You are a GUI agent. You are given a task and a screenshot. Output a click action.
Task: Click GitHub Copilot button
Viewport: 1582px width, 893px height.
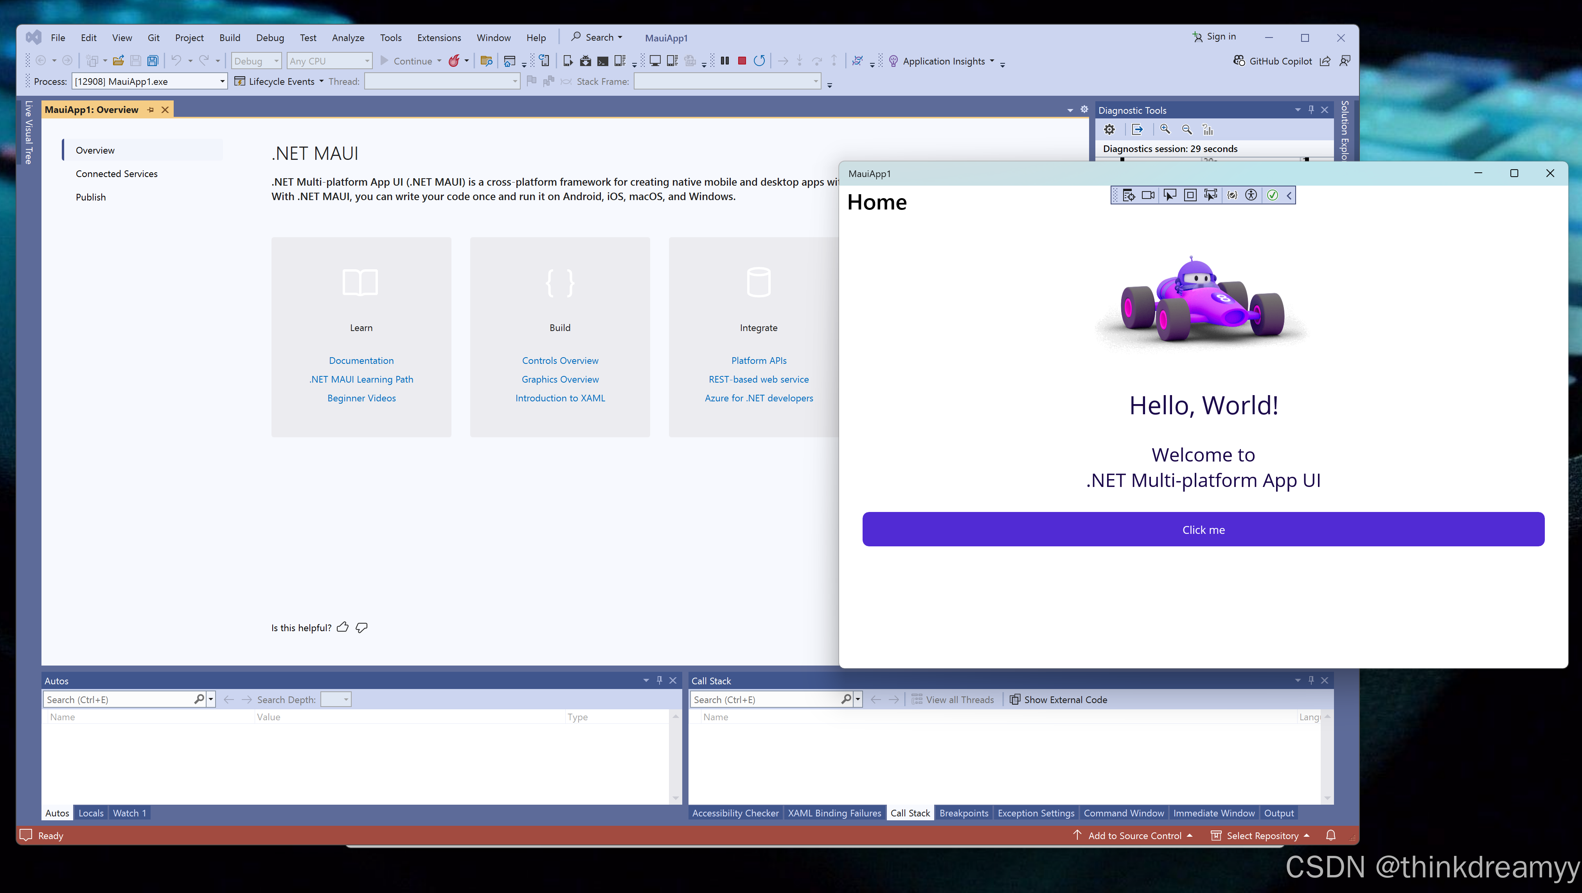pos(1273,61)
